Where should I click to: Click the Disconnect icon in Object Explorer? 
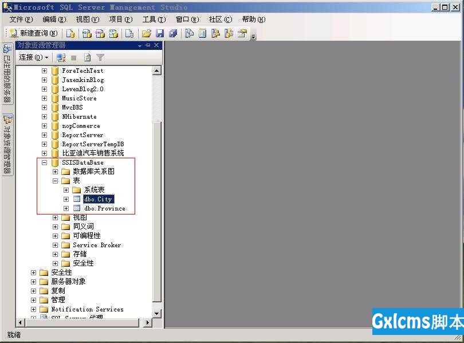[61, 57]
